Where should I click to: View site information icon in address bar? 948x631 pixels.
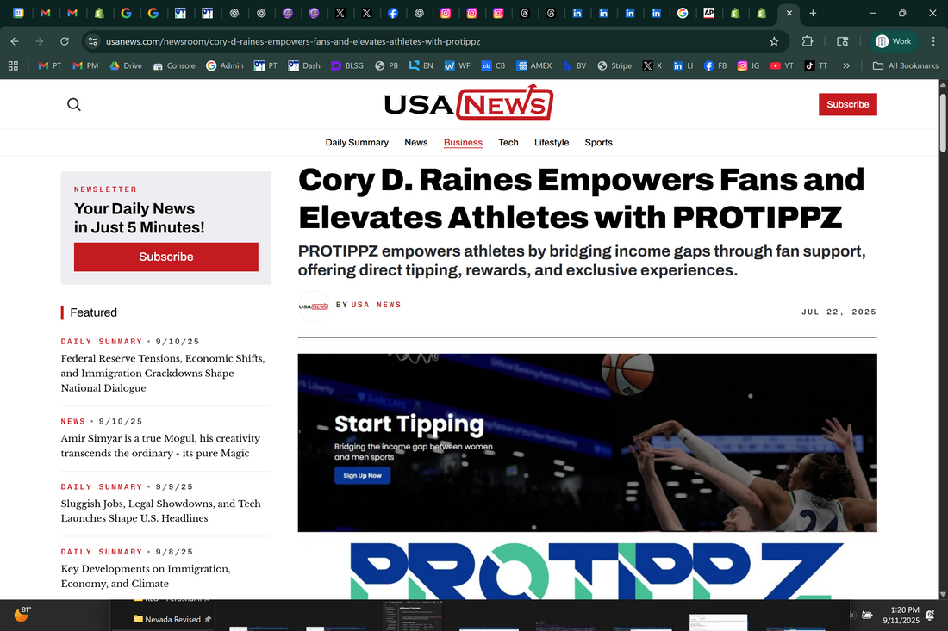(93, 41)
